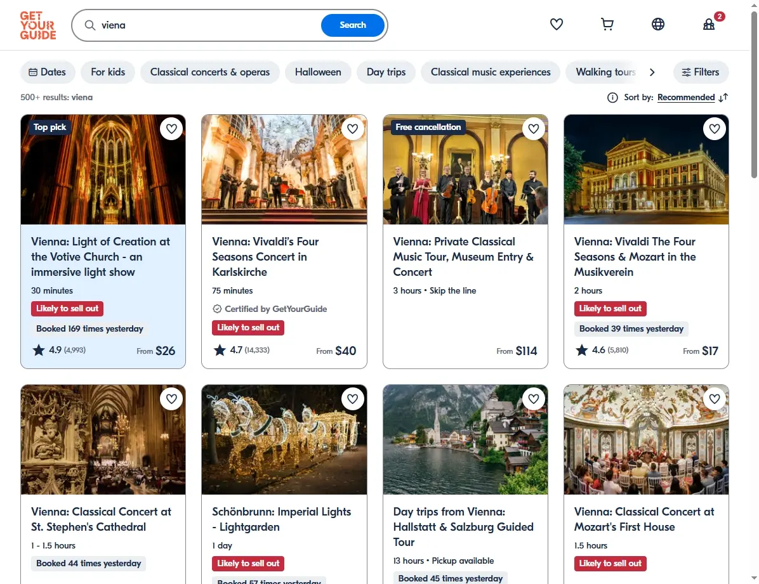
Task: Open Musikverein building night photo
Action: 646,169
